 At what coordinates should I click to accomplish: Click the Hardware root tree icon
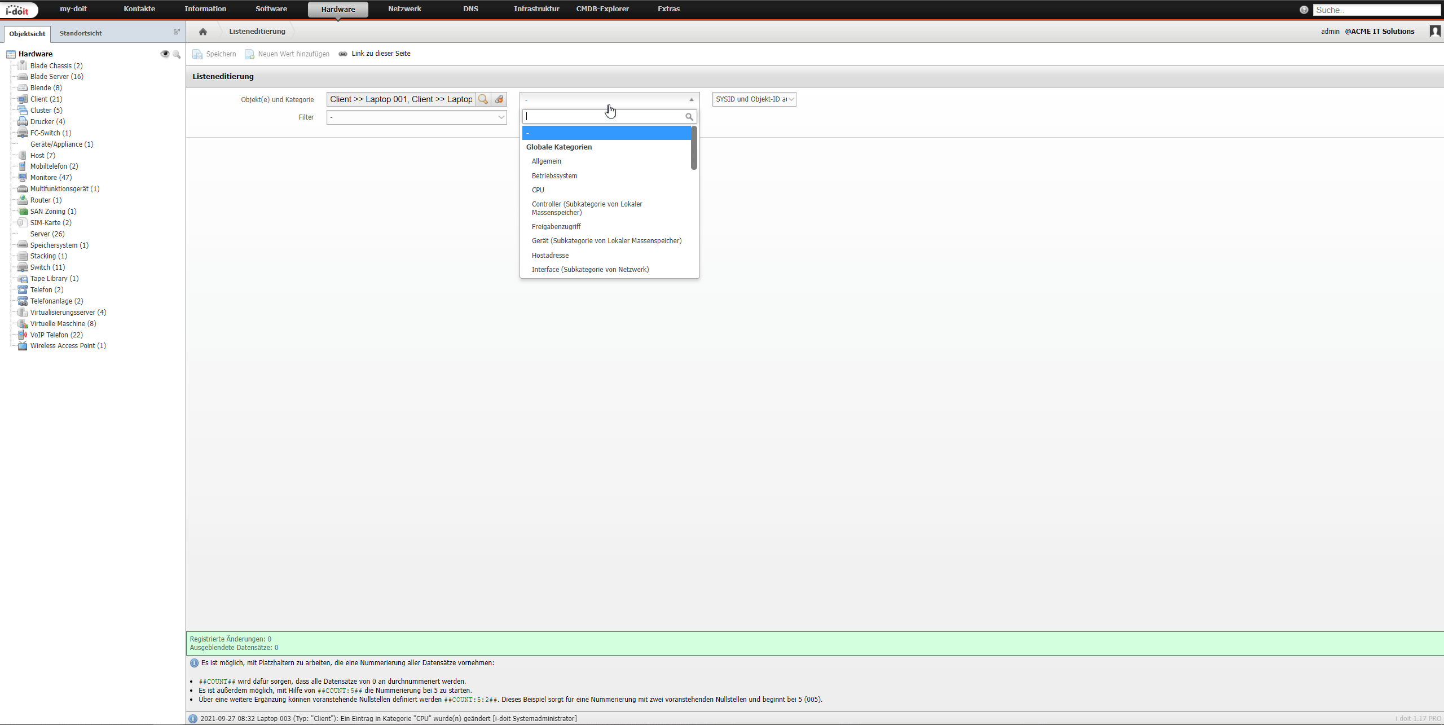click(x=11, y=54)
